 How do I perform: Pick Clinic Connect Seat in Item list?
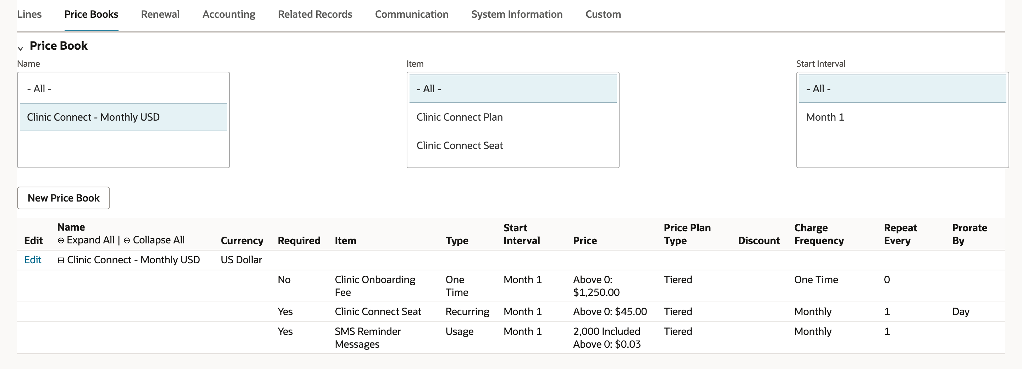pyautogui.click(x=513, y=145)
